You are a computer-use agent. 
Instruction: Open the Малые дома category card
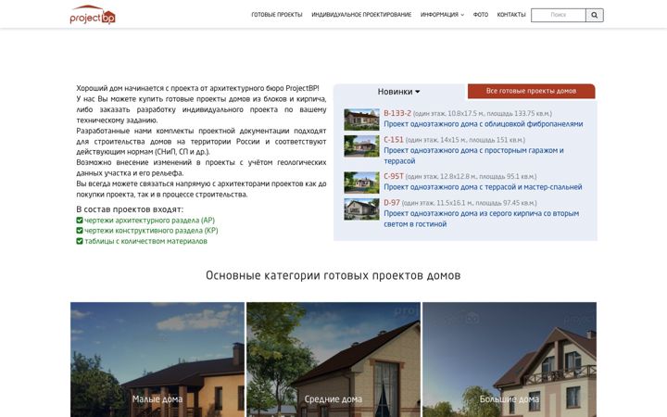pyautogui.click(x=157, y=360)
